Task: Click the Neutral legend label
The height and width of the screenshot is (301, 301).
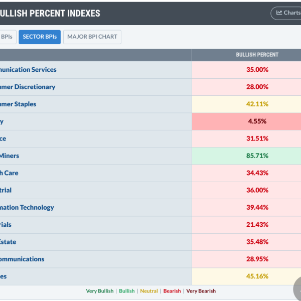Action: tap(149, 291)
